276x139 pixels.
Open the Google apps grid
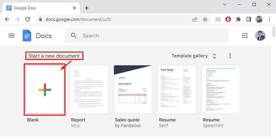click(245, 36)
